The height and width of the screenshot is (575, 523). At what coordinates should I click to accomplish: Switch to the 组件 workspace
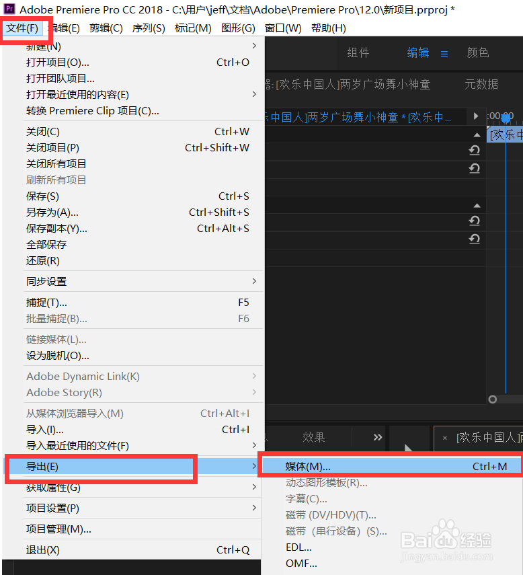[358, 53]
